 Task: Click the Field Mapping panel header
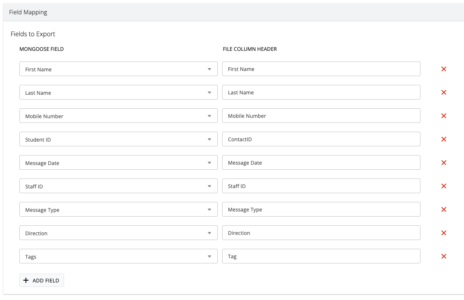tap(232, 12)
